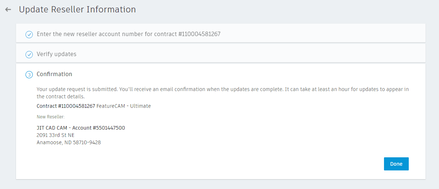Click contract #110004581267 in the first step header
439x189 pixels.
pos(200,34)
